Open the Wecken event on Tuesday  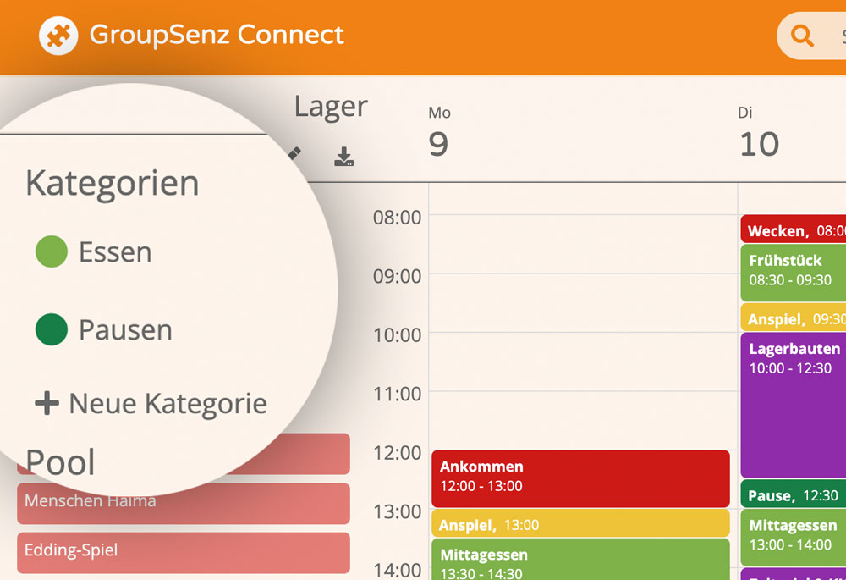click(x=794, y=229)
